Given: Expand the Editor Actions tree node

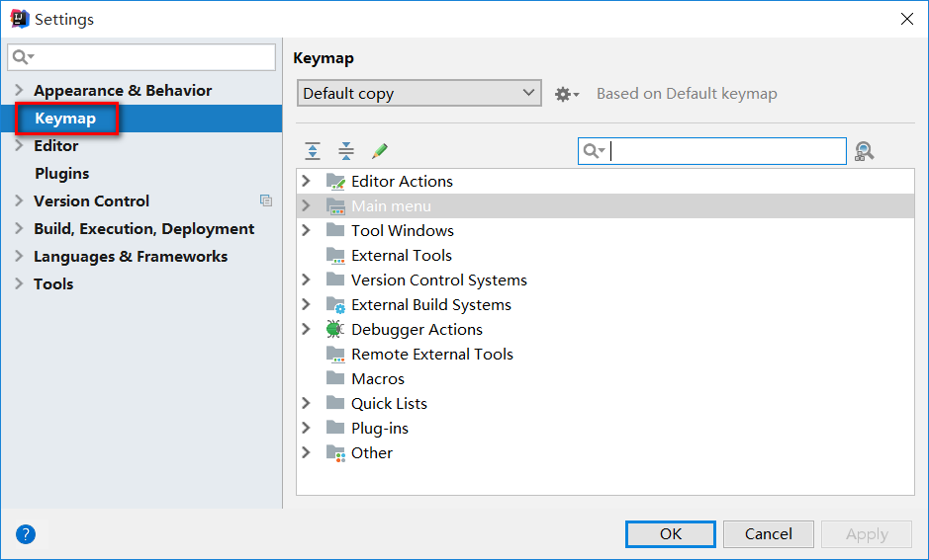Looking at the screenshot, I should point(307,181).
